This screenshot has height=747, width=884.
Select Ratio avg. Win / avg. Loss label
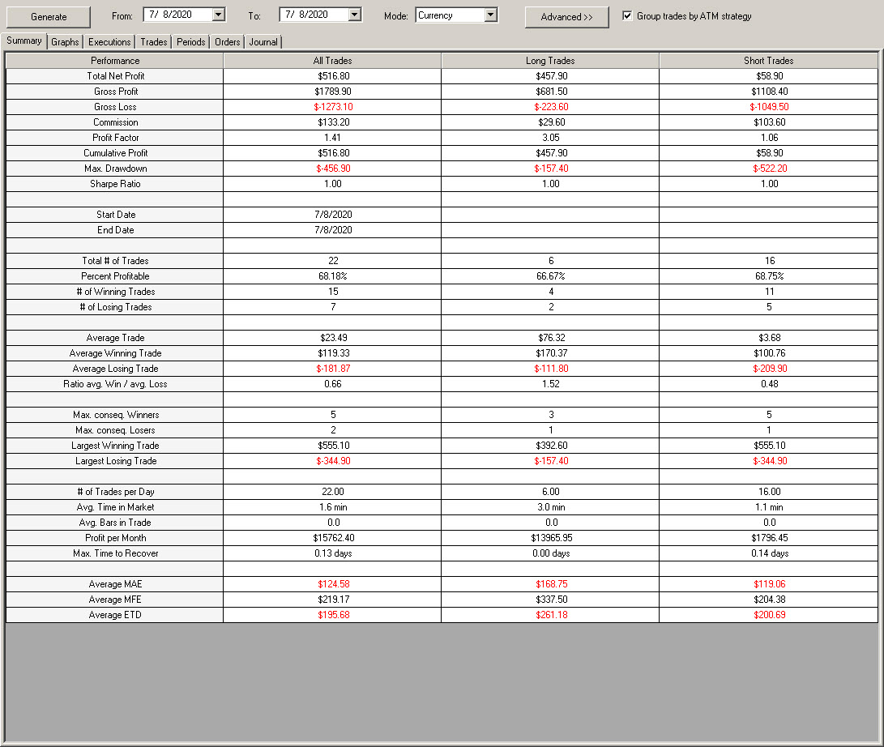point(115,384)
